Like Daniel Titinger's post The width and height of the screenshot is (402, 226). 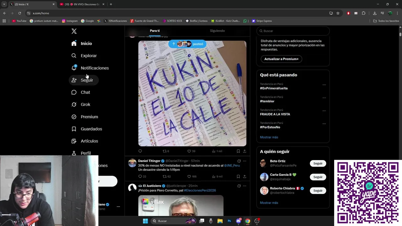(192, 176)
